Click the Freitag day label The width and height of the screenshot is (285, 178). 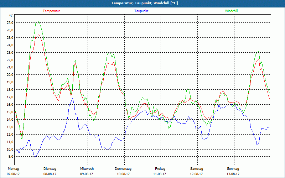(160, 169)
